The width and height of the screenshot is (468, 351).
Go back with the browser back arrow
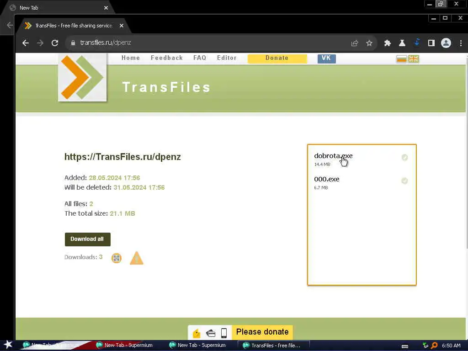pos(26,43)
